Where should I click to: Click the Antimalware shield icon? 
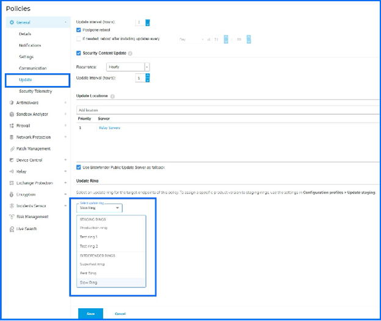click(12, 103)
